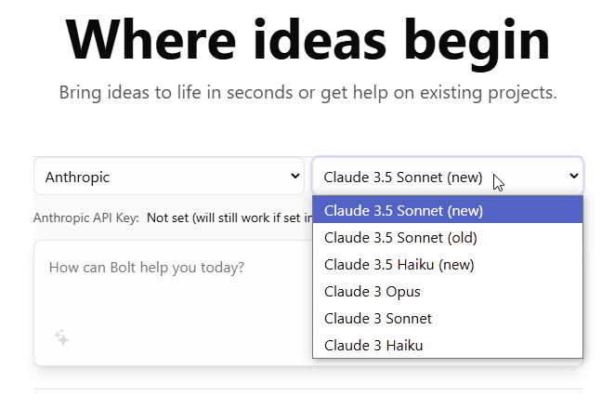Screen dimensions: 615x408
Task: Click the sparkle enhance prompt icon
Action: click(62, 337)
